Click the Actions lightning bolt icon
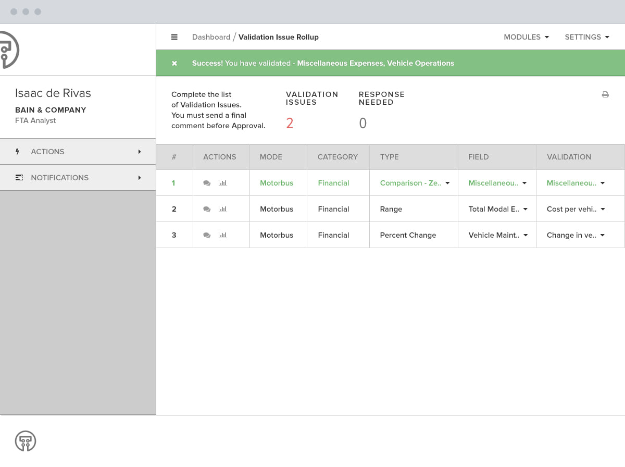Screen dimensions: 625x467 (18, 152)
